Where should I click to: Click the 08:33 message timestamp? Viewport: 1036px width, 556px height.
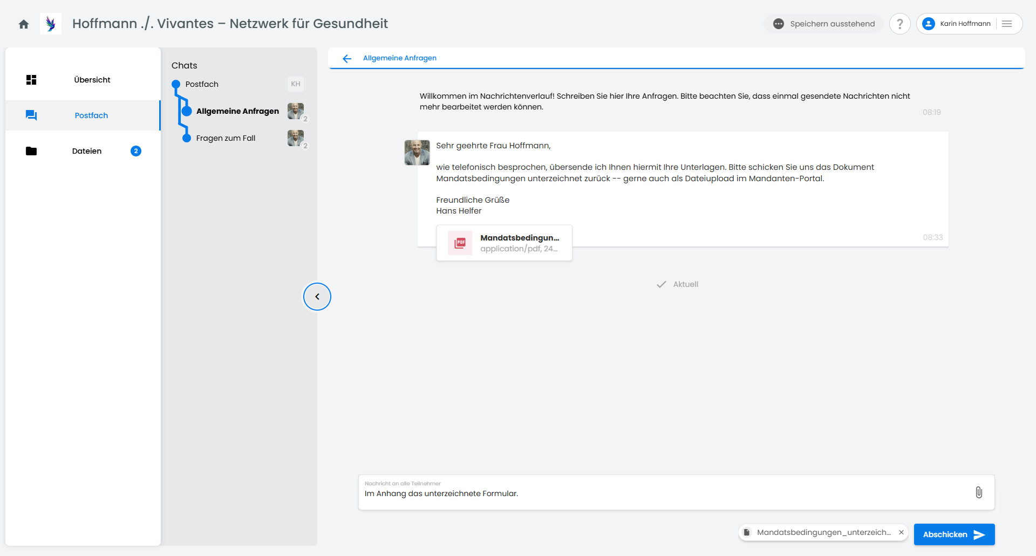932,237
